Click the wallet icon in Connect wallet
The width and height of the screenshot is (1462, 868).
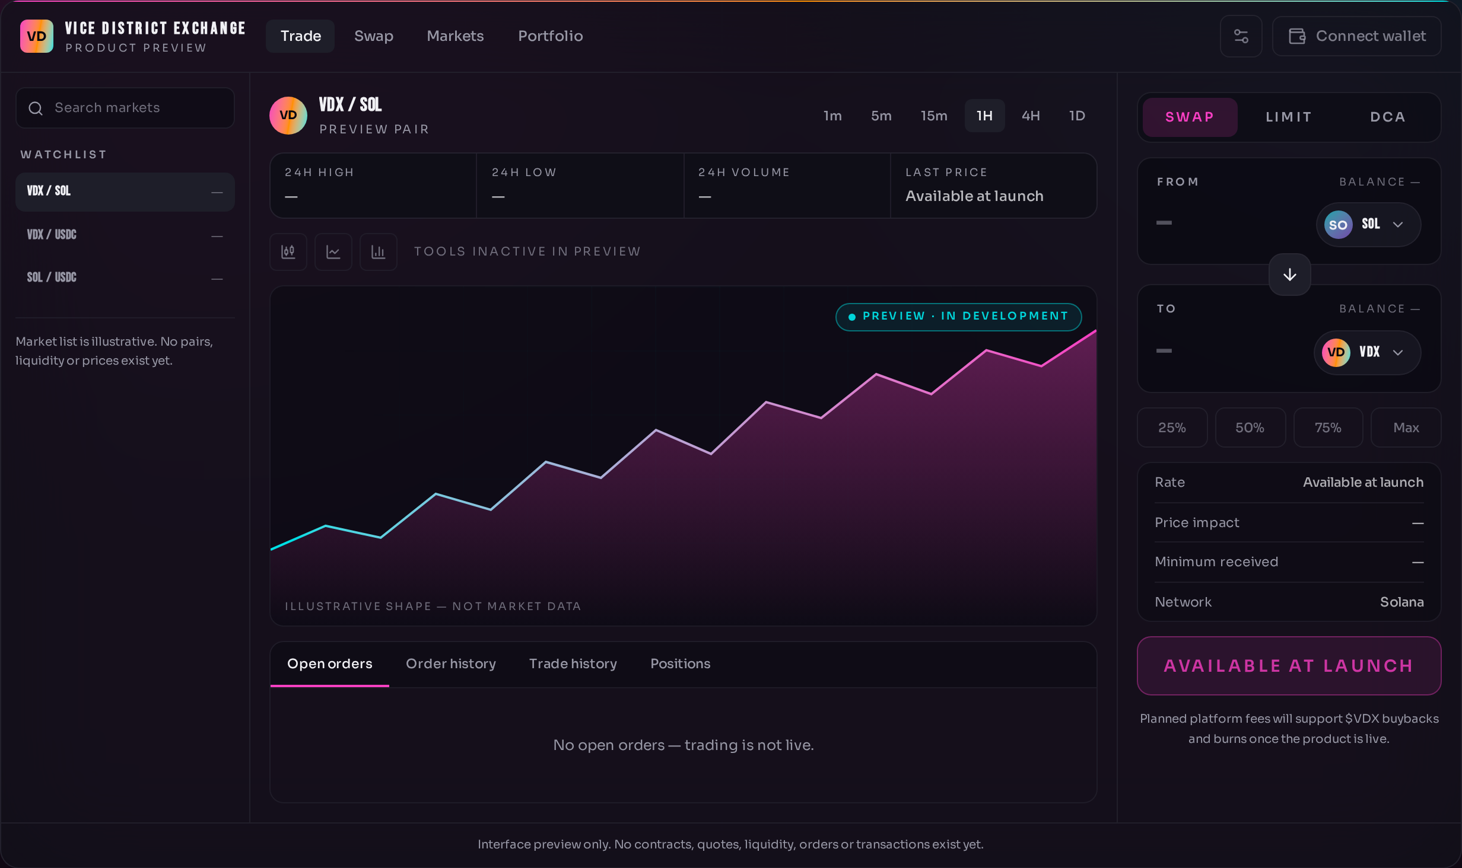[1297, 36]
